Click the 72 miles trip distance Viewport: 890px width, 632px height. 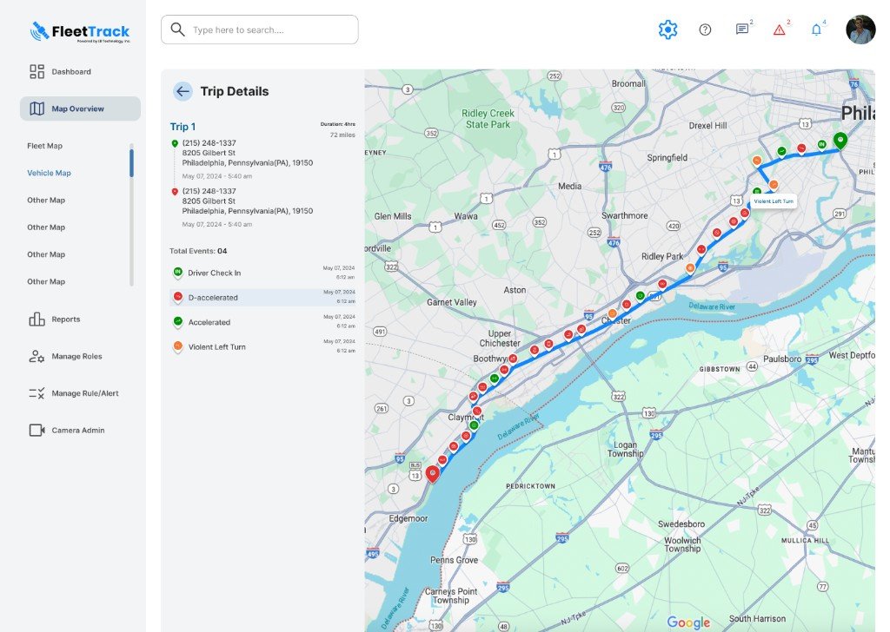[x=342, y=135]
